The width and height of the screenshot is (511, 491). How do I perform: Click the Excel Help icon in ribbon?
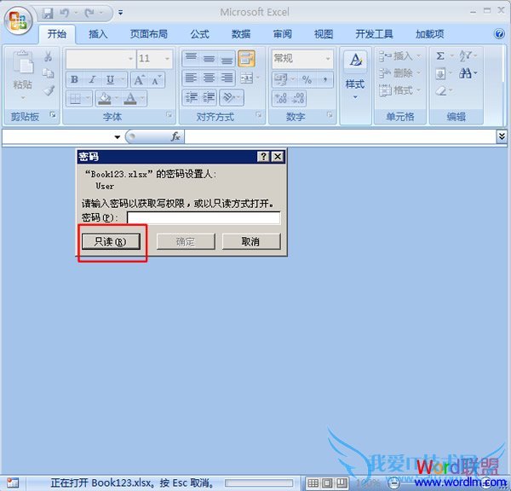(x=499, y=34)
